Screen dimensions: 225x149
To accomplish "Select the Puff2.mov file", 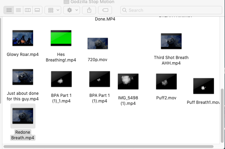I will pyautogui.click(x=166, y=82).
